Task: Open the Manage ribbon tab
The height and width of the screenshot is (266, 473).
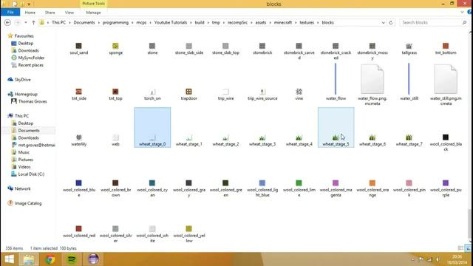Action: 93,13
